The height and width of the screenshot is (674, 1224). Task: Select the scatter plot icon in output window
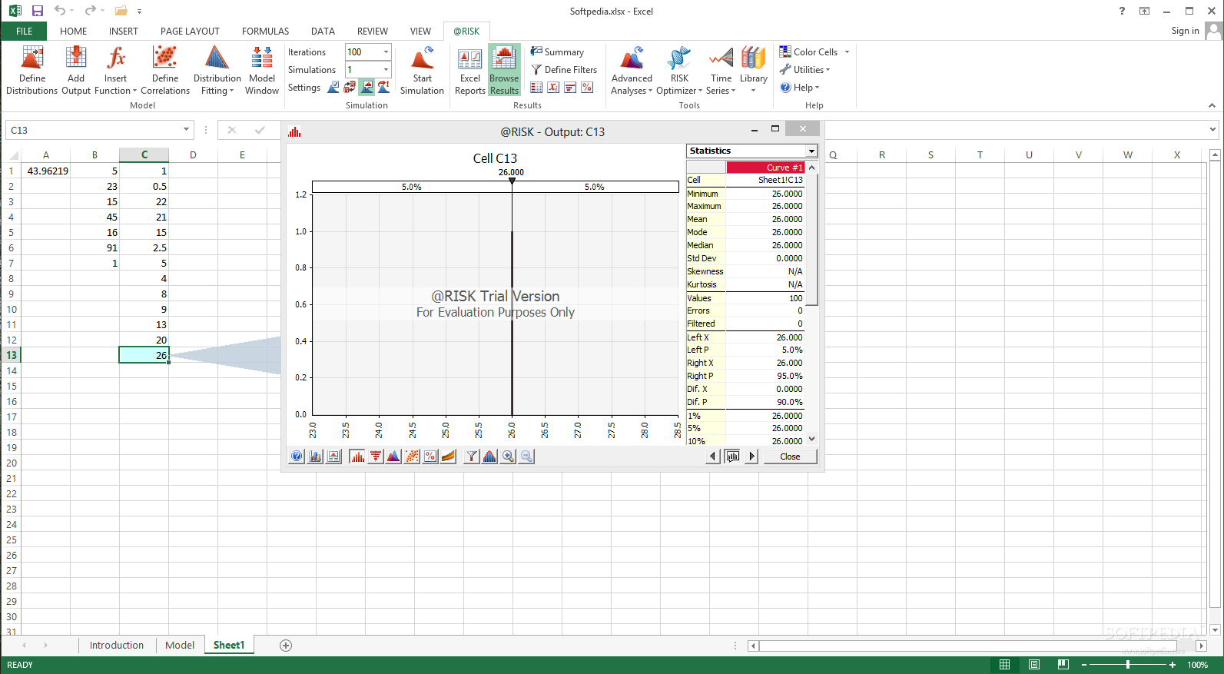coord(412,457)
